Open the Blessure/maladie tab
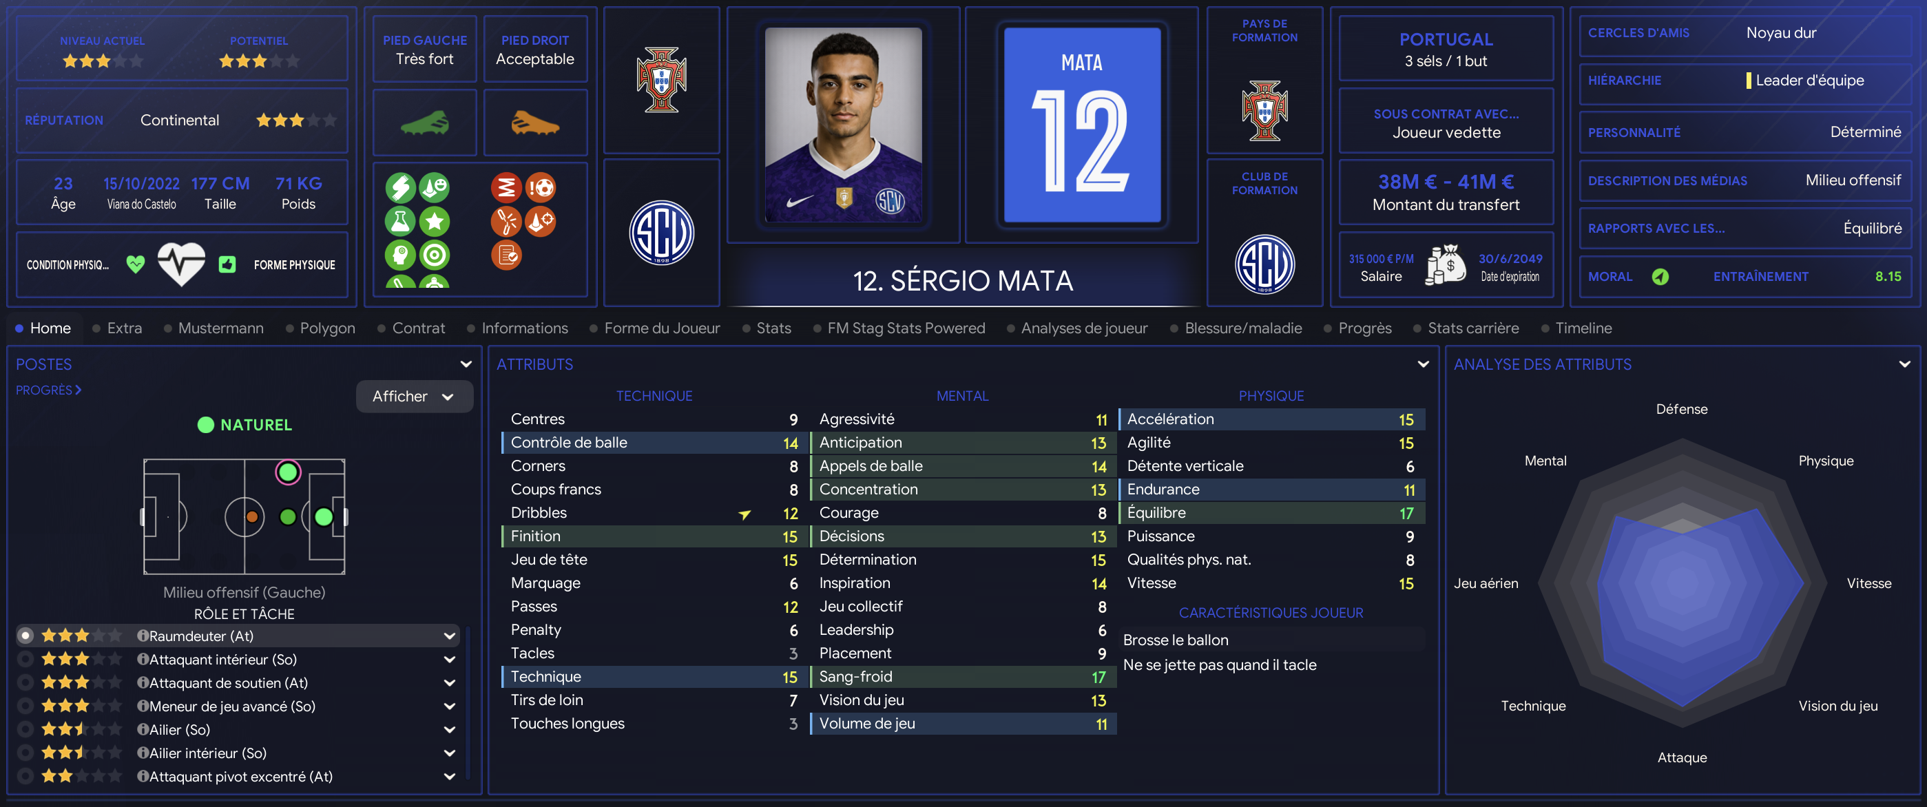This screenshot has width=1927, height=807. coord(1242,328)
